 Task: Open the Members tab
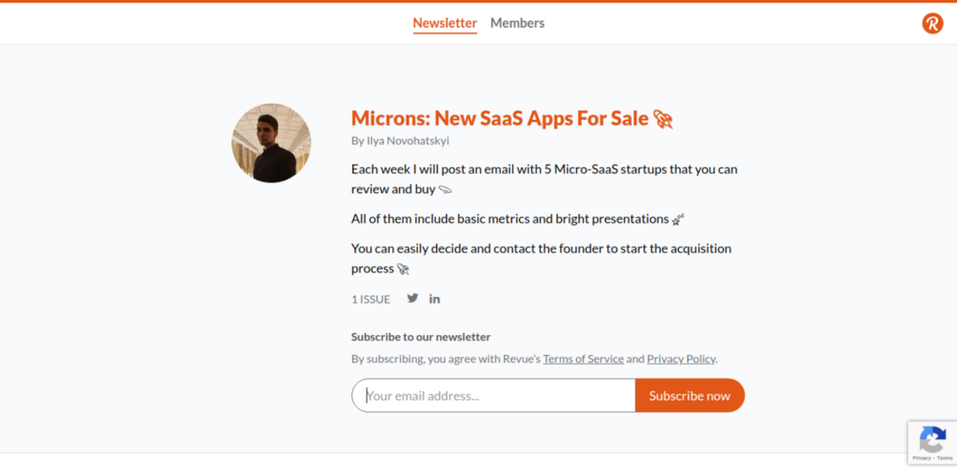(x=517, y=23)
